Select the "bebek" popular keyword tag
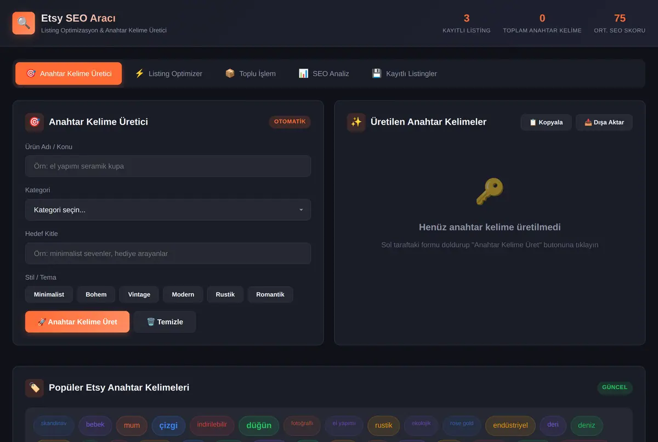 (95, 425)
